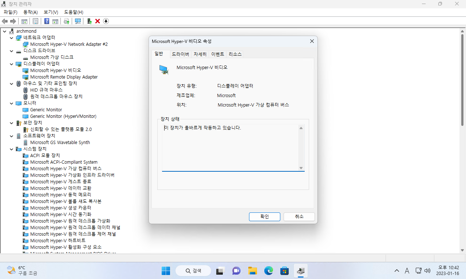Click the display adapter icon in properties dialog
466x279 pixels.
(x=164, y=70)
